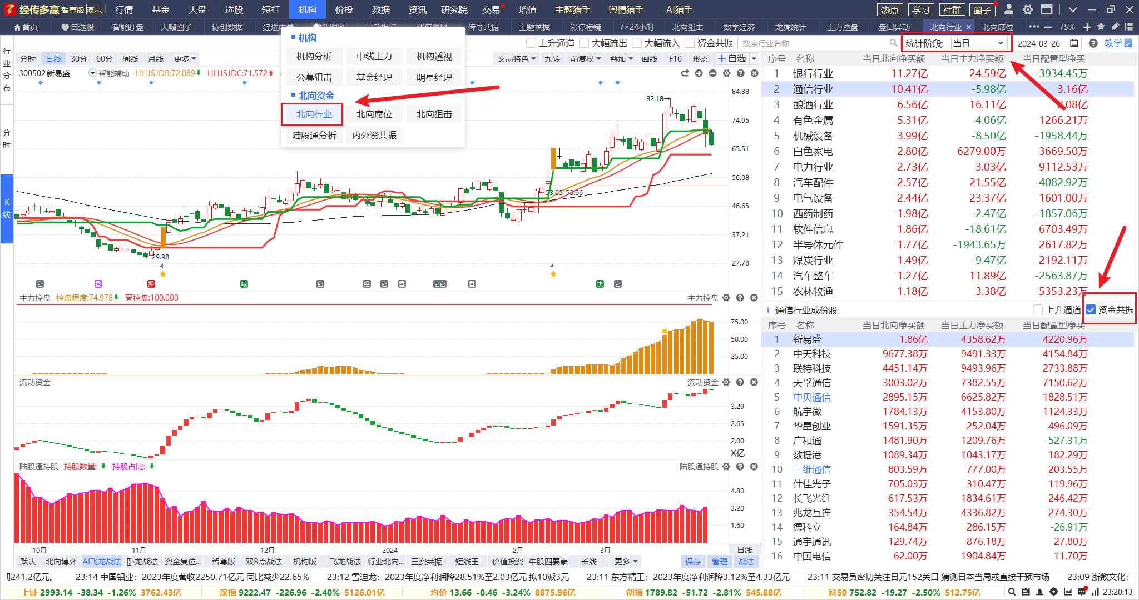Expand the title bar chevron down menu
Viewport: 1139px width, 600px height.
1073,9
